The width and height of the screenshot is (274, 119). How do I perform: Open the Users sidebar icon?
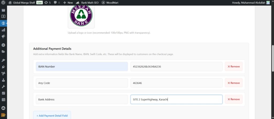coord(3,80)
